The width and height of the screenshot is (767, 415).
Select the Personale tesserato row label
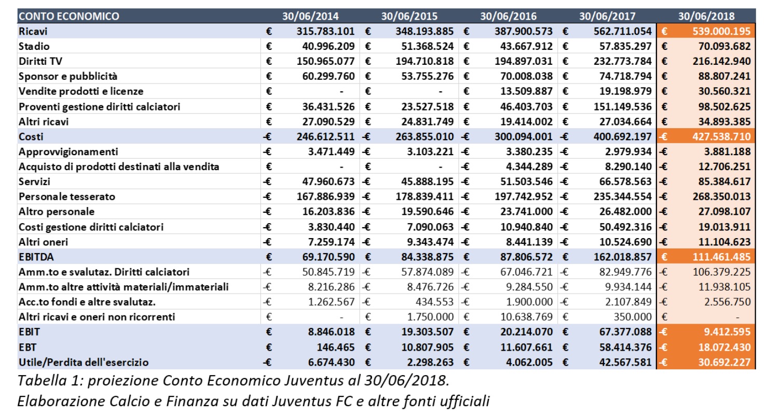click(x=67, y=197)
